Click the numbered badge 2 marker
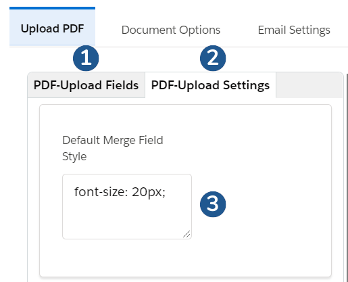The image size is (348, 282). pos(213,58)
